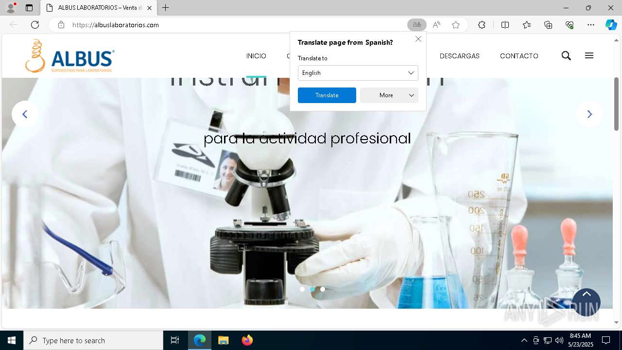Viewport: 622px width, 350px height.
Task: Click the taskbar search box
Action: point(93,340)
